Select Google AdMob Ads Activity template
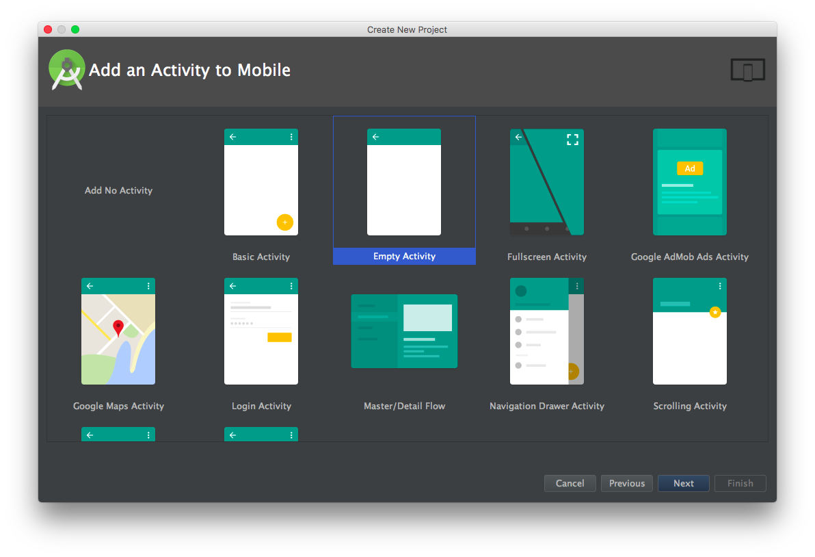Image resolution: width=815 pixels, height=557 pixels. (x=690, y=182)
